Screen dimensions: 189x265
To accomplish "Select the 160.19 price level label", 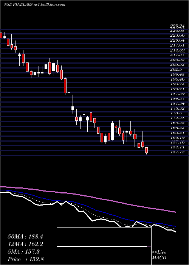I will 177,137.
